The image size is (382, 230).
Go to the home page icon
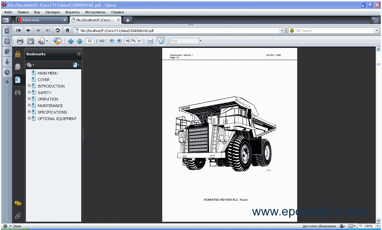click(68, 30)
